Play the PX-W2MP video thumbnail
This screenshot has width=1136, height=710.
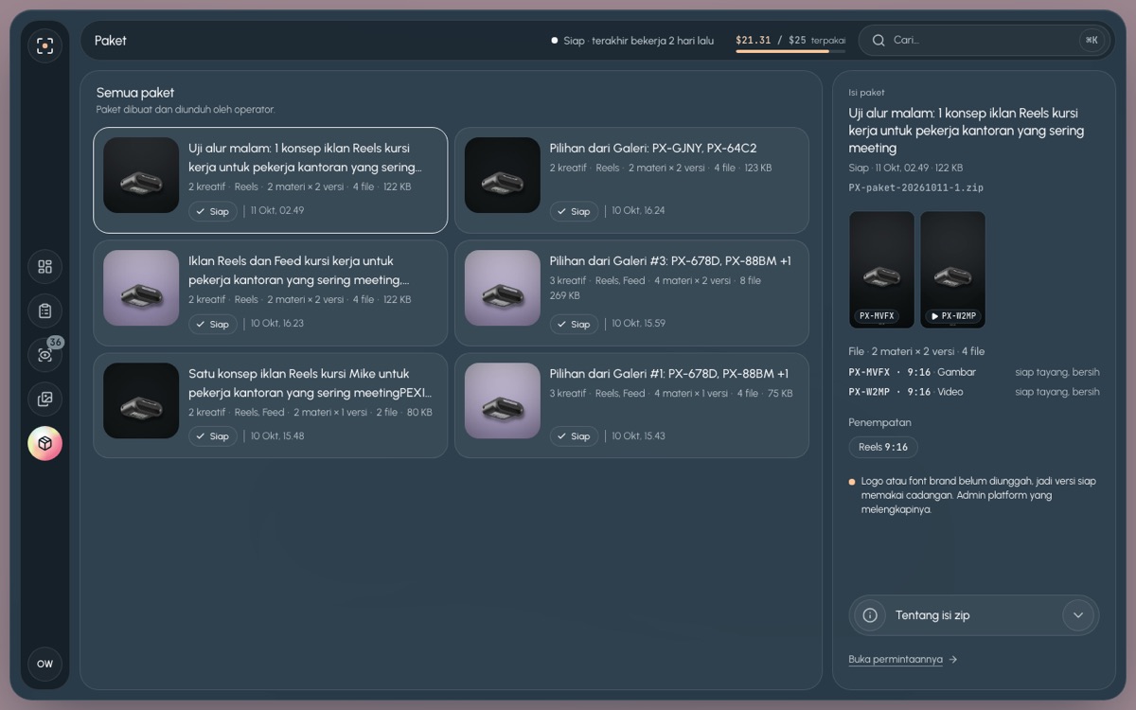[x=952, y=270]
